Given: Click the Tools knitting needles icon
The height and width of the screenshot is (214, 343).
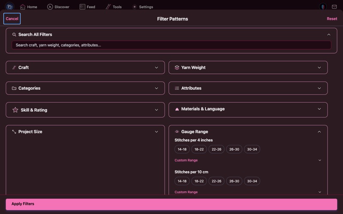Looking at the screenshot, I should [108, 7].
